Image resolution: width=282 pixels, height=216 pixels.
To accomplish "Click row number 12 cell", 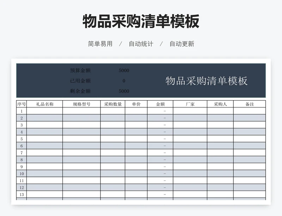I will (22, 187).
